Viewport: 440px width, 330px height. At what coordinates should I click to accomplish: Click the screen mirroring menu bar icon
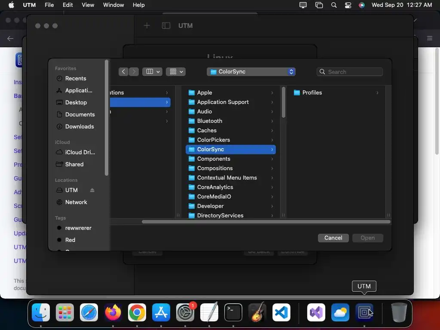pyautogui.click(x=303, y=5)
